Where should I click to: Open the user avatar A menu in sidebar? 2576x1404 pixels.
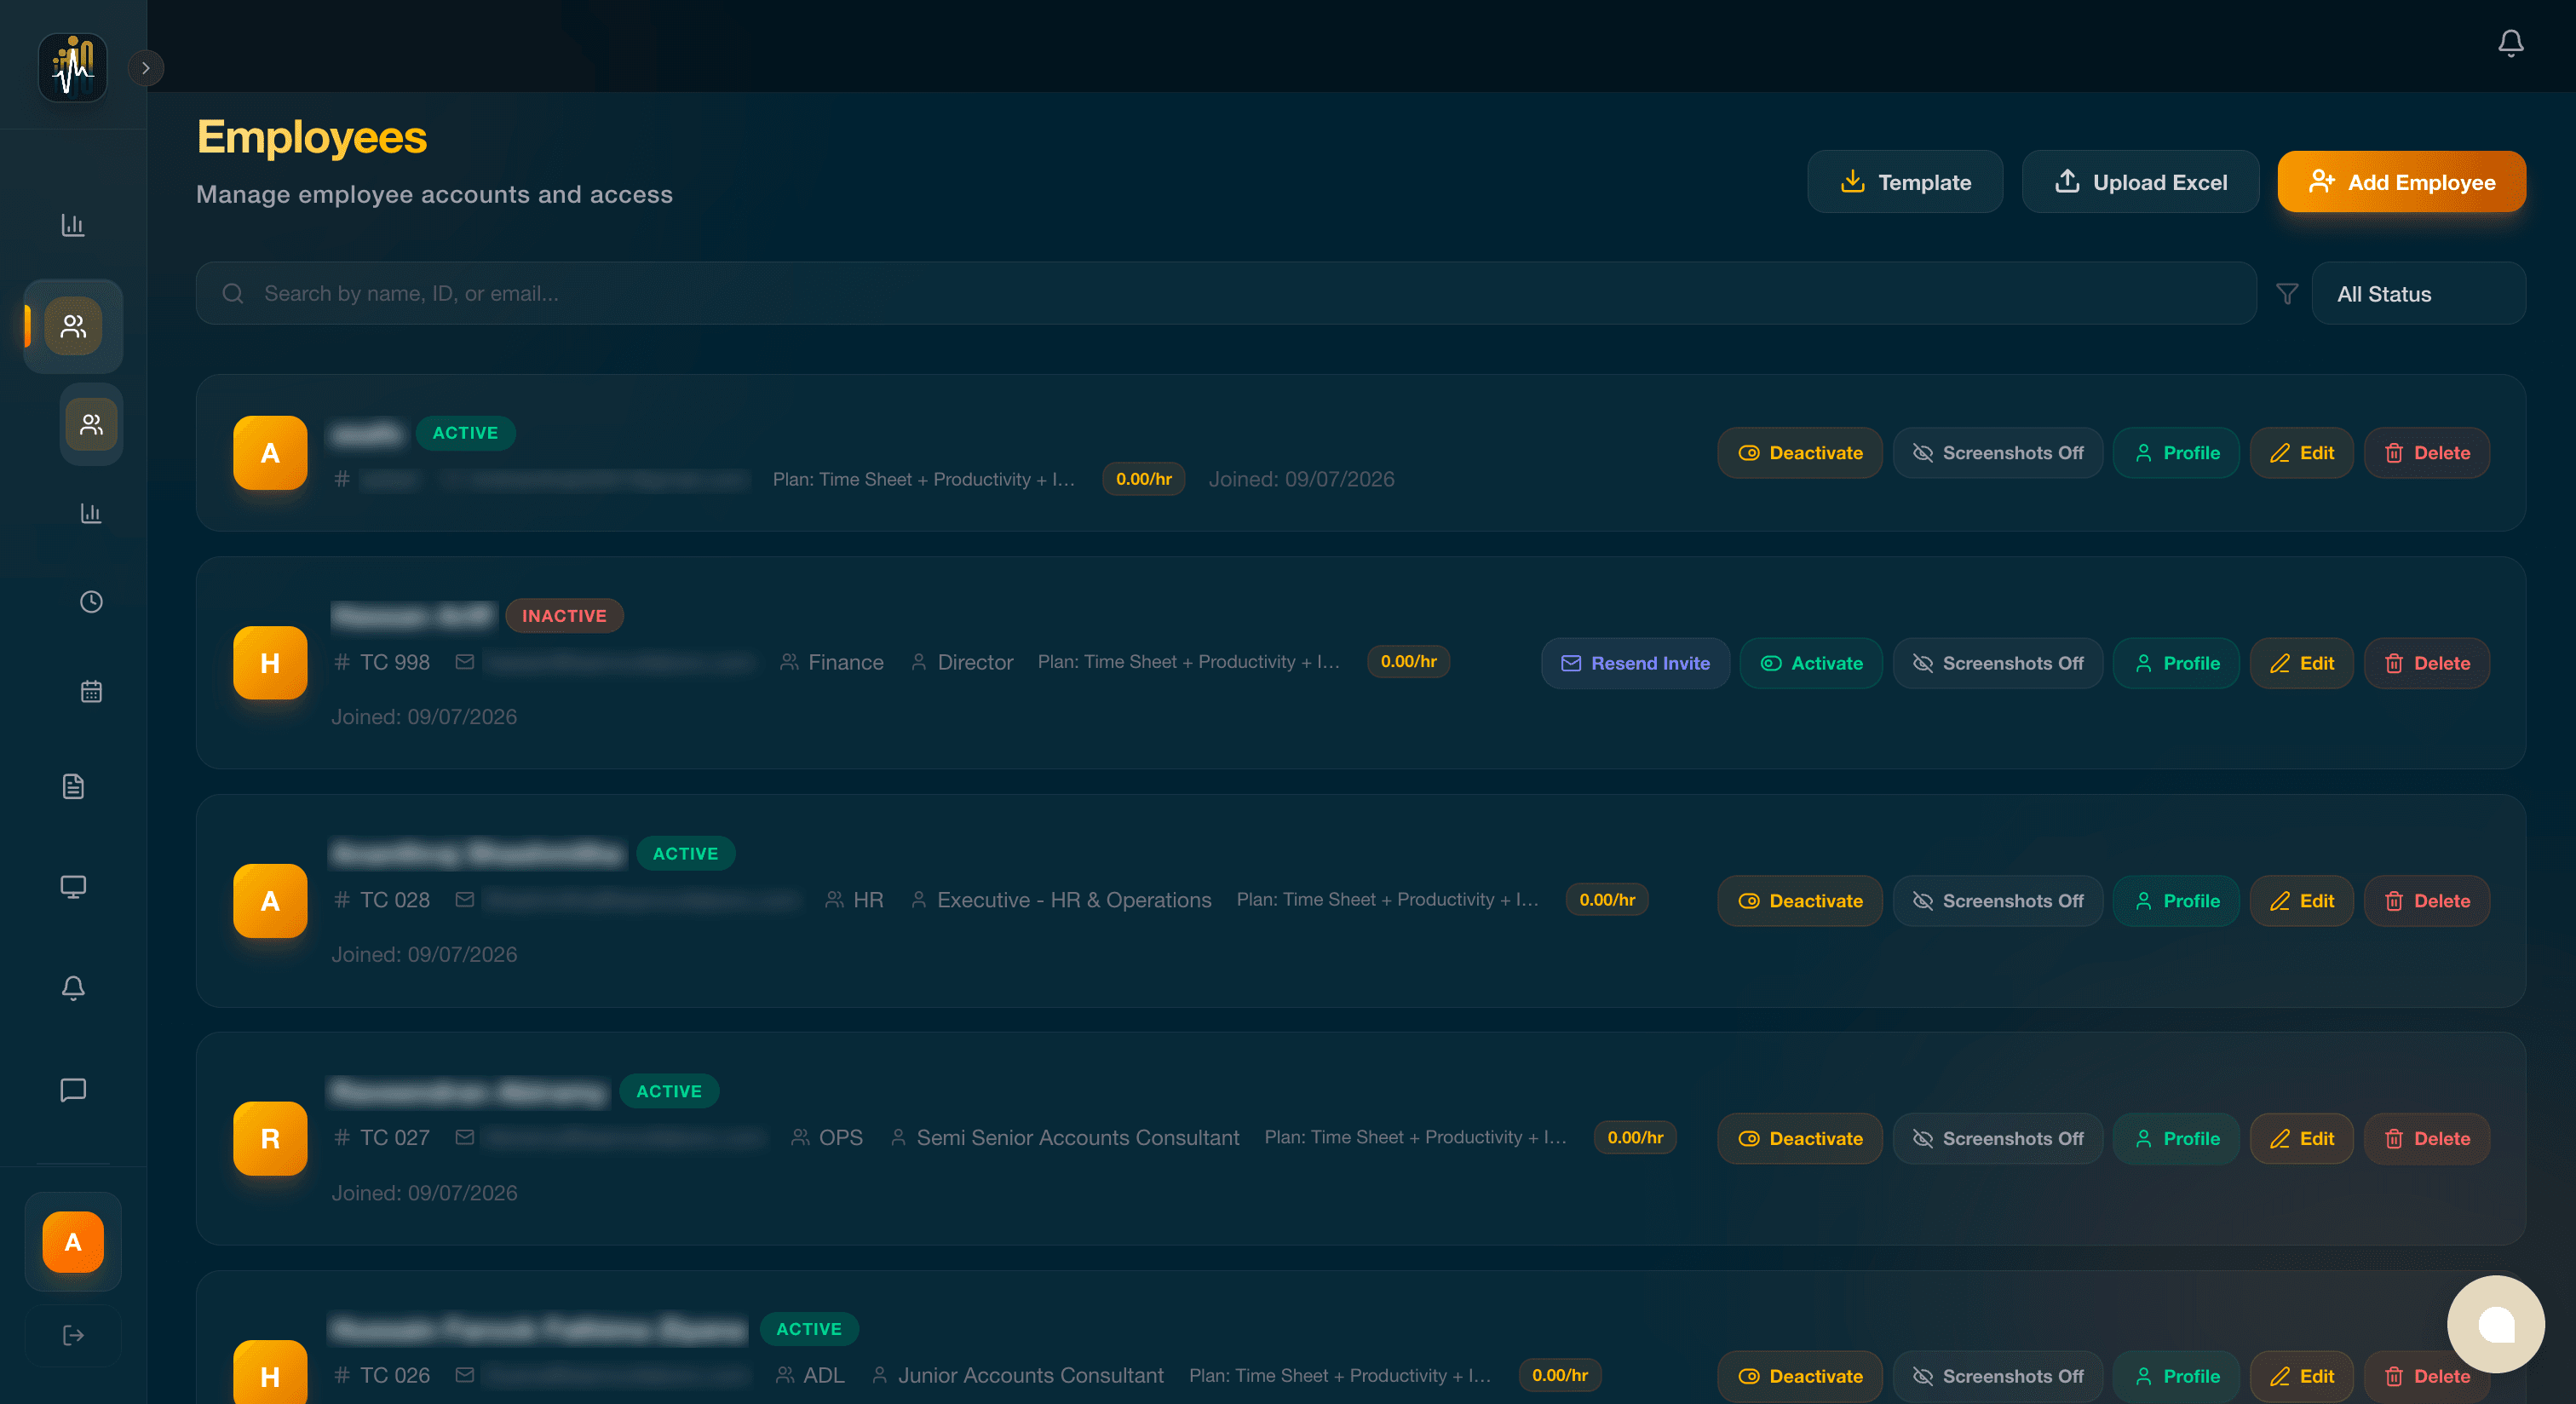73,1242
